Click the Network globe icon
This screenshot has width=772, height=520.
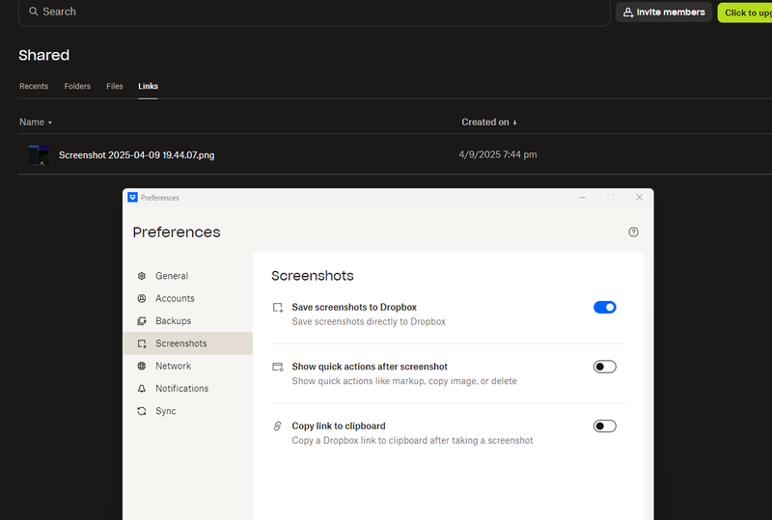click(142, 366)
